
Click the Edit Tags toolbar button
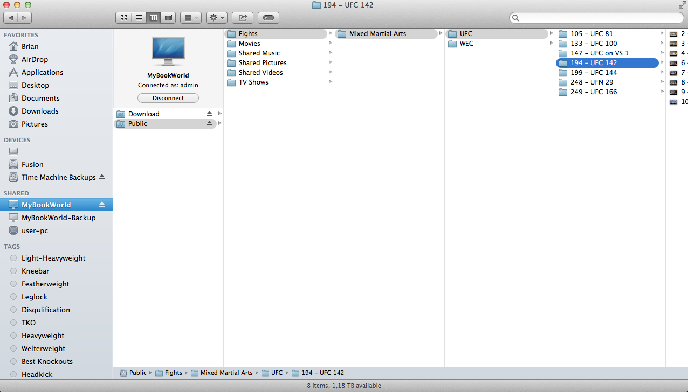tap(269, 18)
